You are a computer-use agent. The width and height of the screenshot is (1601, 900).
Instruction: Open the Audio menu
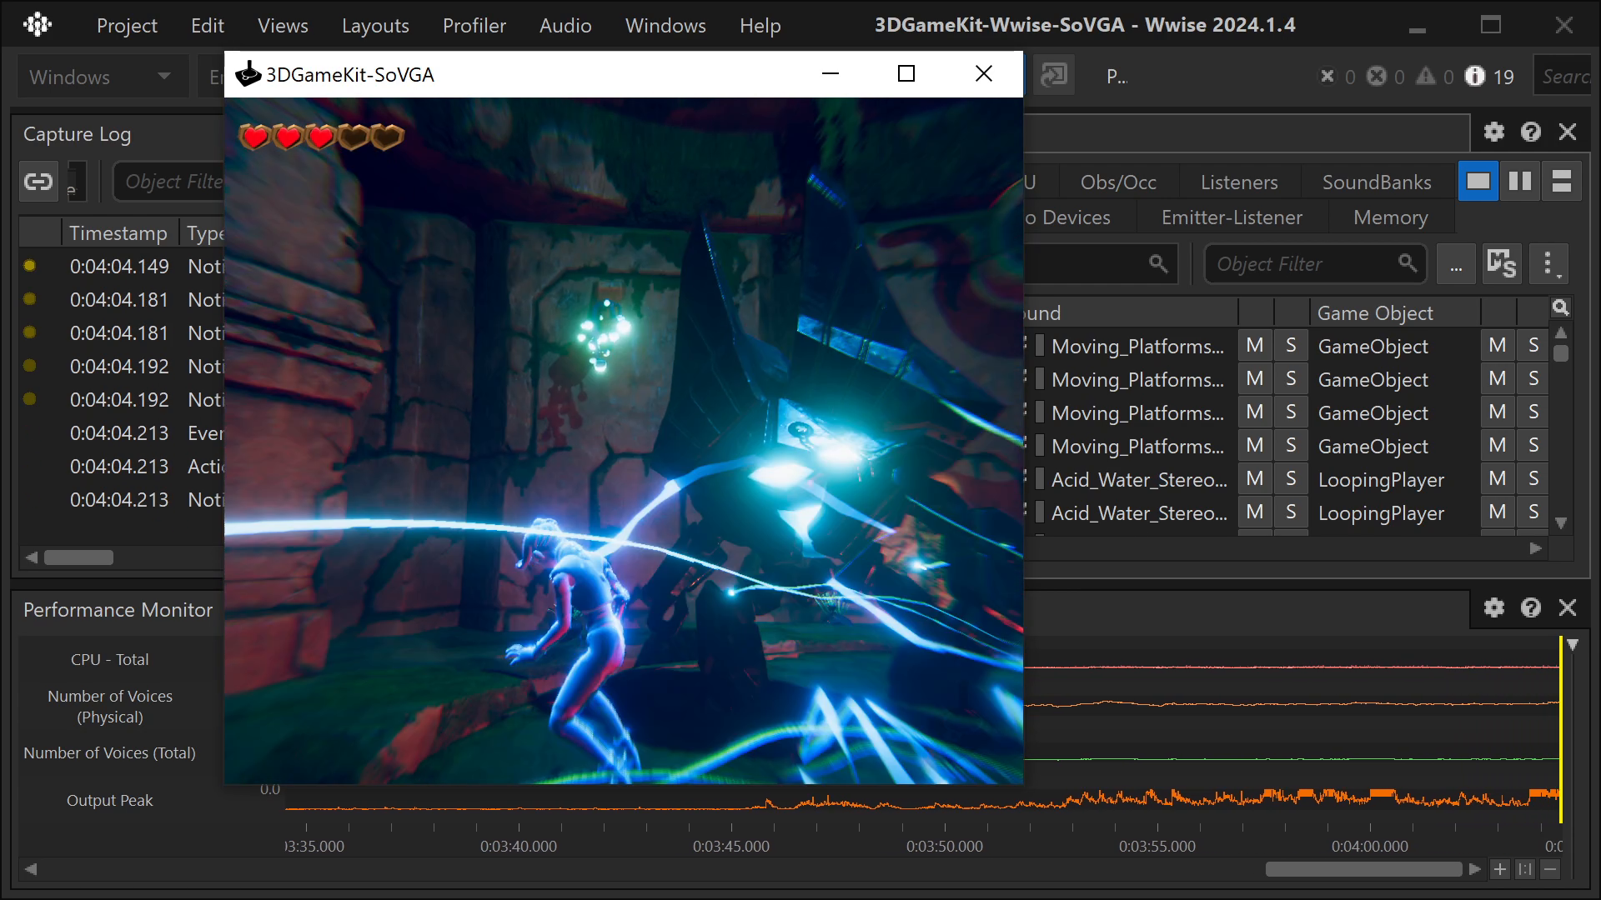coord(565,26)
